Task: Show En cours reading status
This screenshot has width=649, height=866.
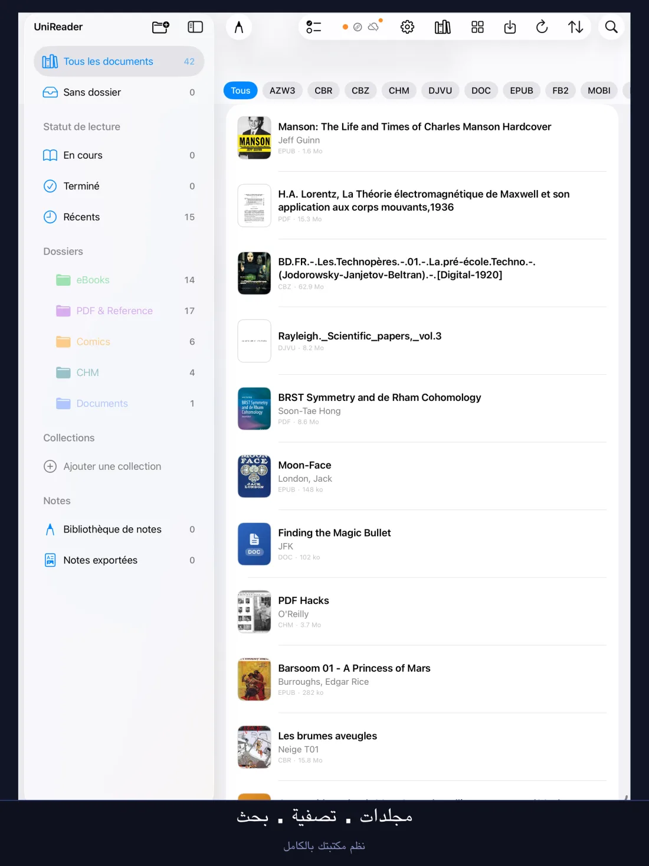Action: pos(119,155)
